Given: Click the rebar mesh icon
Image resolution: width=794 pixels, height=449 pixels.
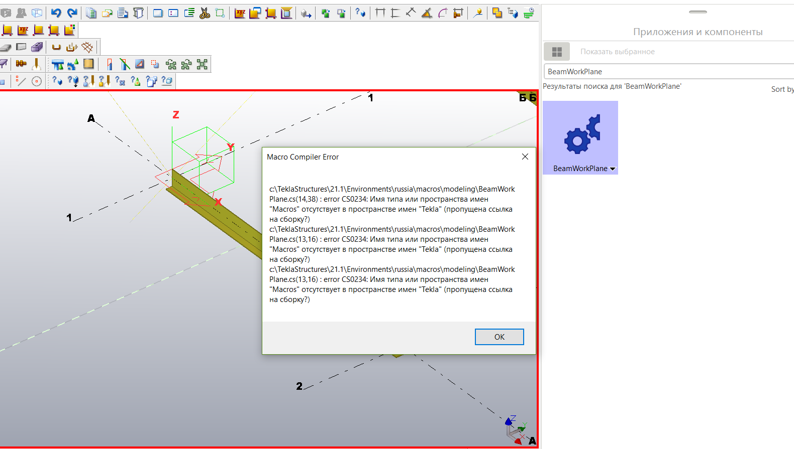Looking at the screenshot, I should 87,47.
